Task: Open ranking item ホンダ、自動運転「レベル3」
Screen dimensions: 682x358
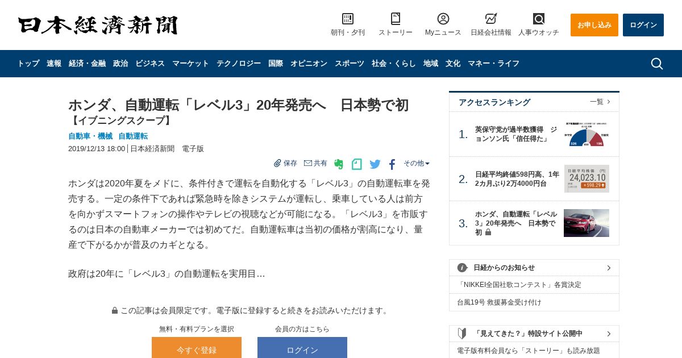Action: (x=516, y=223)
